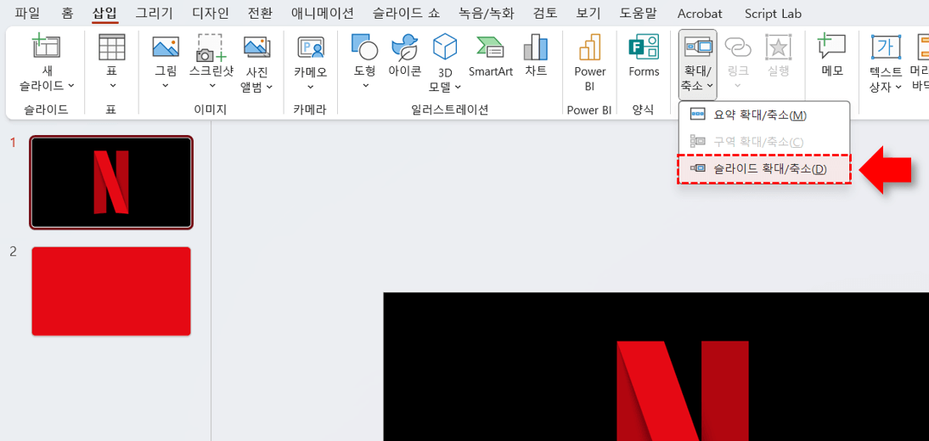This screenshot has height=441, width=929.
Task: Switch to the 전환 tab
Action: click(x=260, y=13)
